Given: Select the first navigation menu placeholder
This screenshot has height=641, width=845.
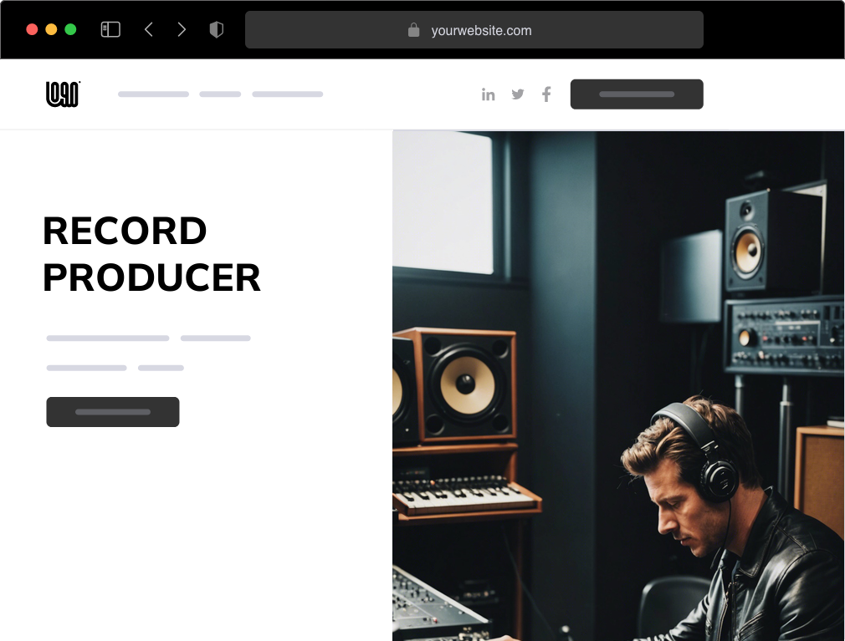Looking at the screenshot, I should (x=154, y=94).
